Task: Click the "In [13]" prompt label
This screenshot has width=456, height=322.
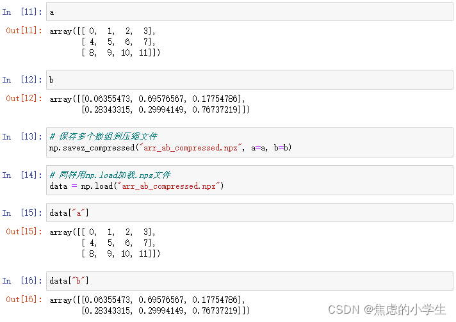Action: pyautogui.click(x=22, y=137)
